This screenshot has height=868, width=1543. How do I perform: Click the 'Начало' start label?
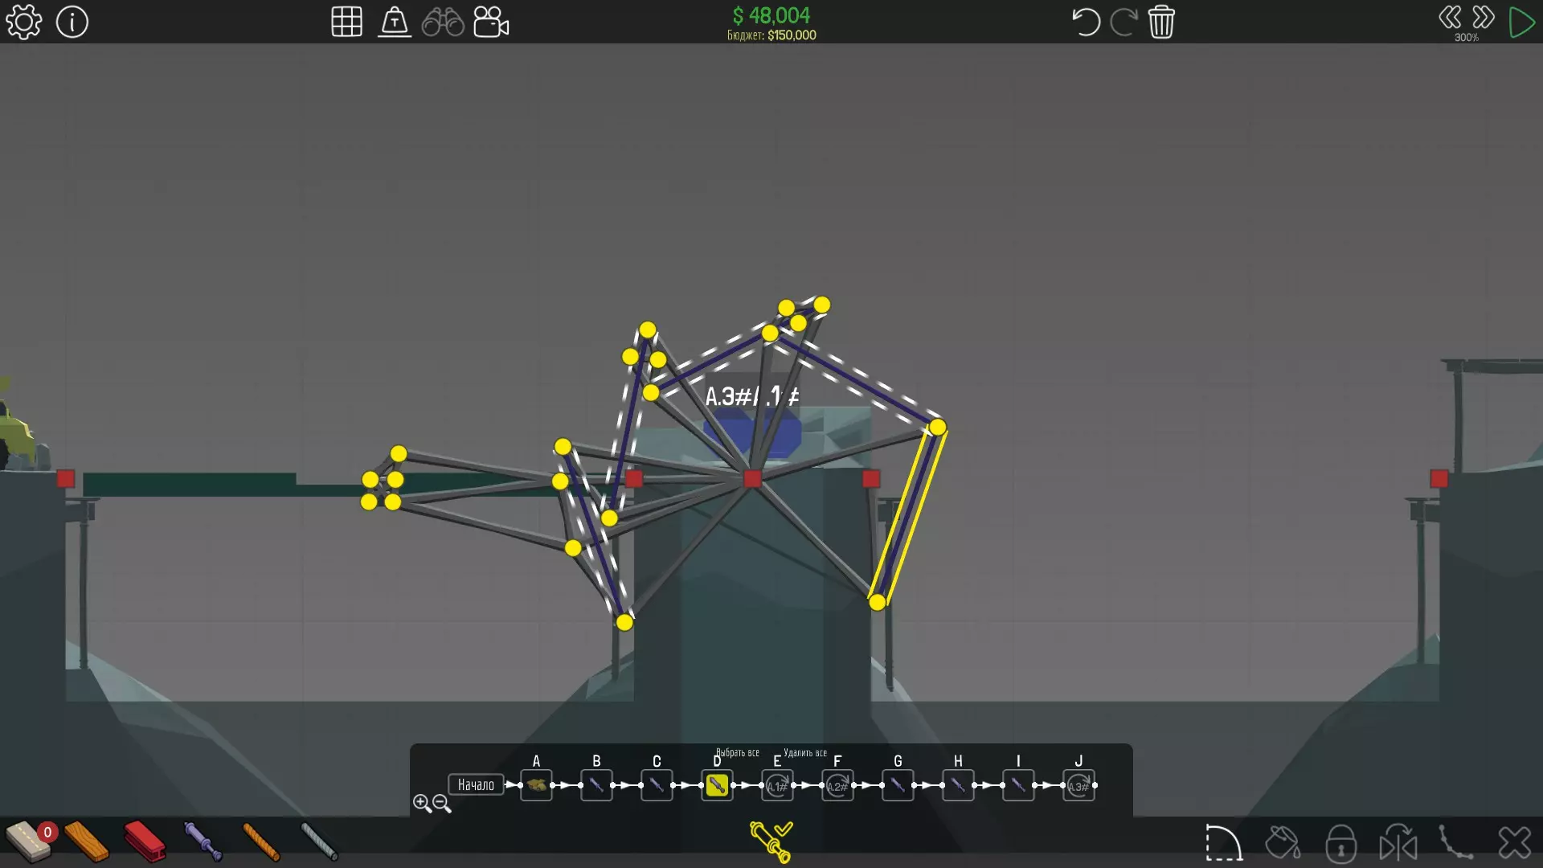[x=476, y=785]
